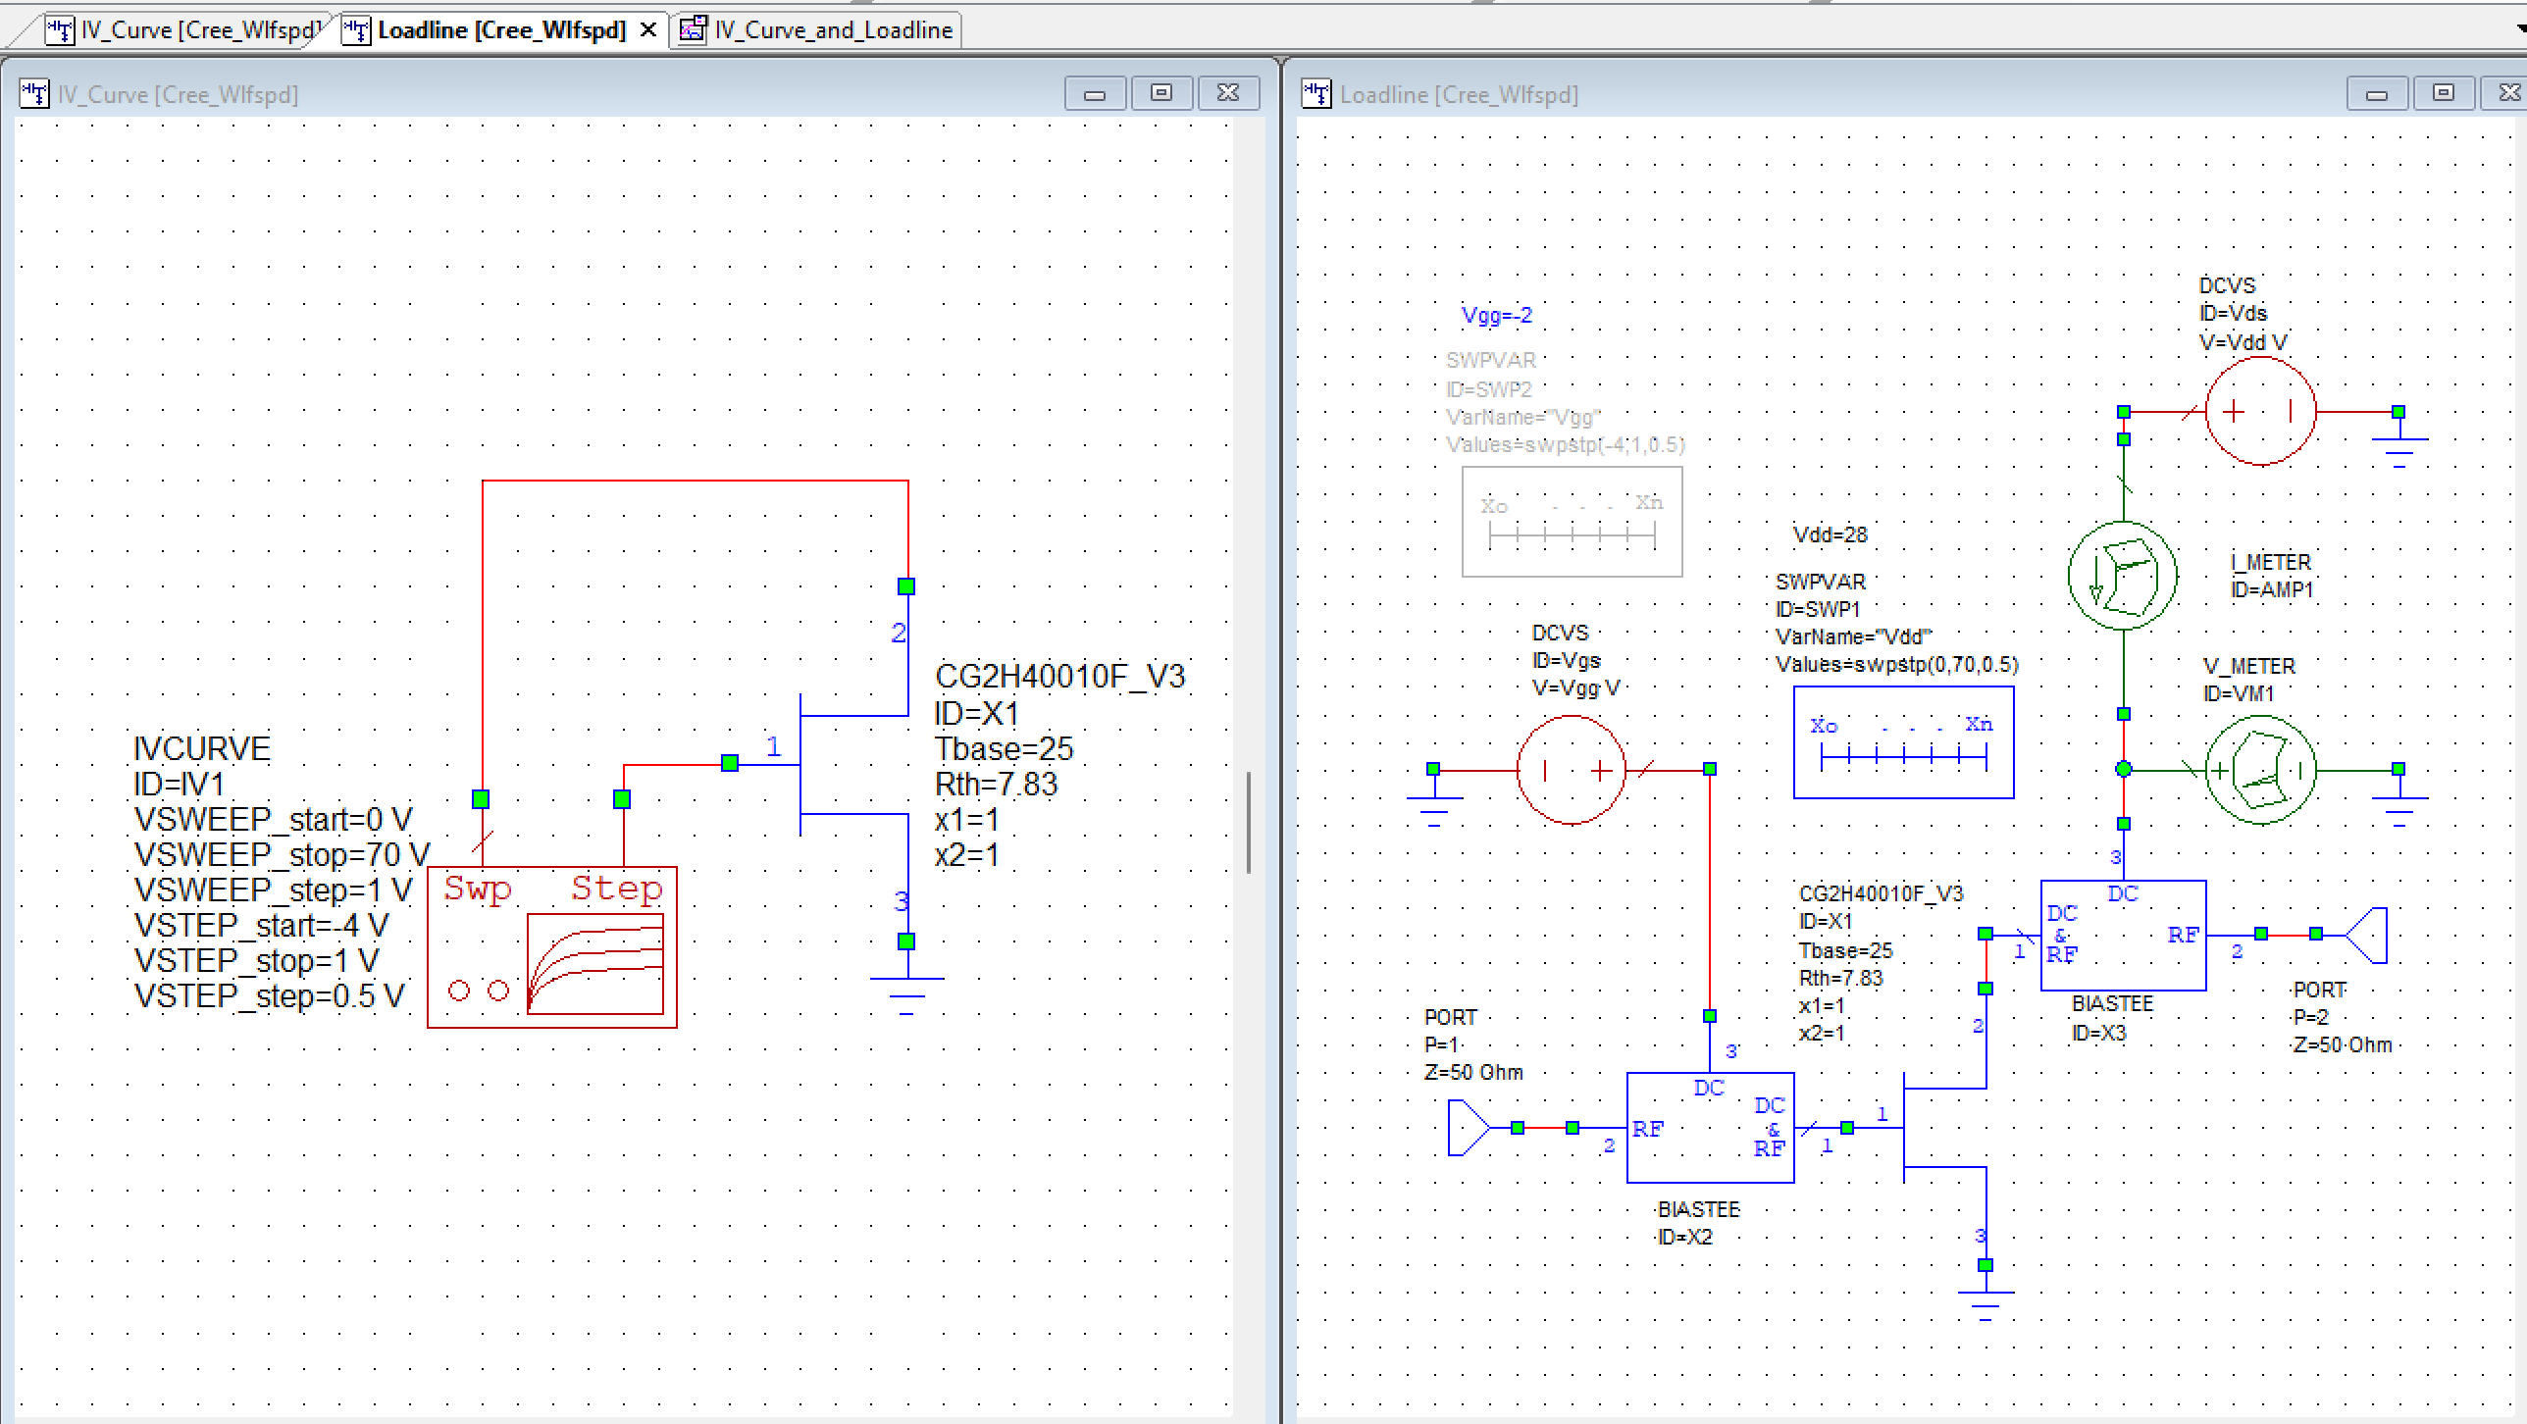Click the Rth=7.83 parameter in IV_Curve

[996, 785]
